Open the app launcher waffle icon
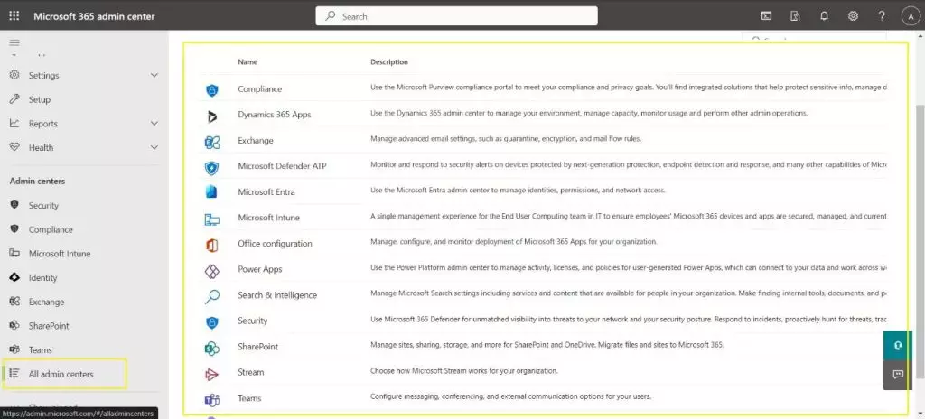The width and height of the screenshot is (925, 419). point(14,16)
